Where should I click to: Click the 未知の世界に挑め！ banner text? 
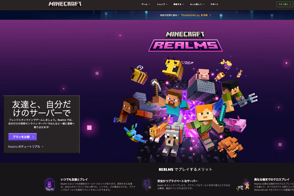click(170, 16)
